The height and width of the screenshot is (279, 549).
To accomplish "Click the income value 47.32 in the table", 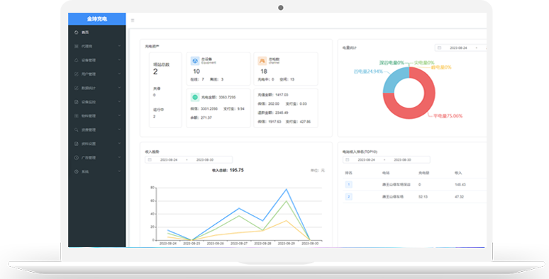I will pyautogui.click(x=459, y=197).
